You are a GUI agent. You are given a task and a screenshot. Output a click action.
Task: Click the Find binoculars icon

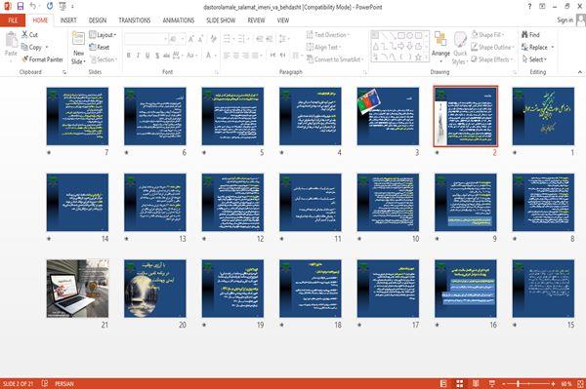tap(524, 35)
